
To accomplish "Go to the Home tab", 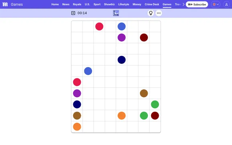I will coord(55,4).
